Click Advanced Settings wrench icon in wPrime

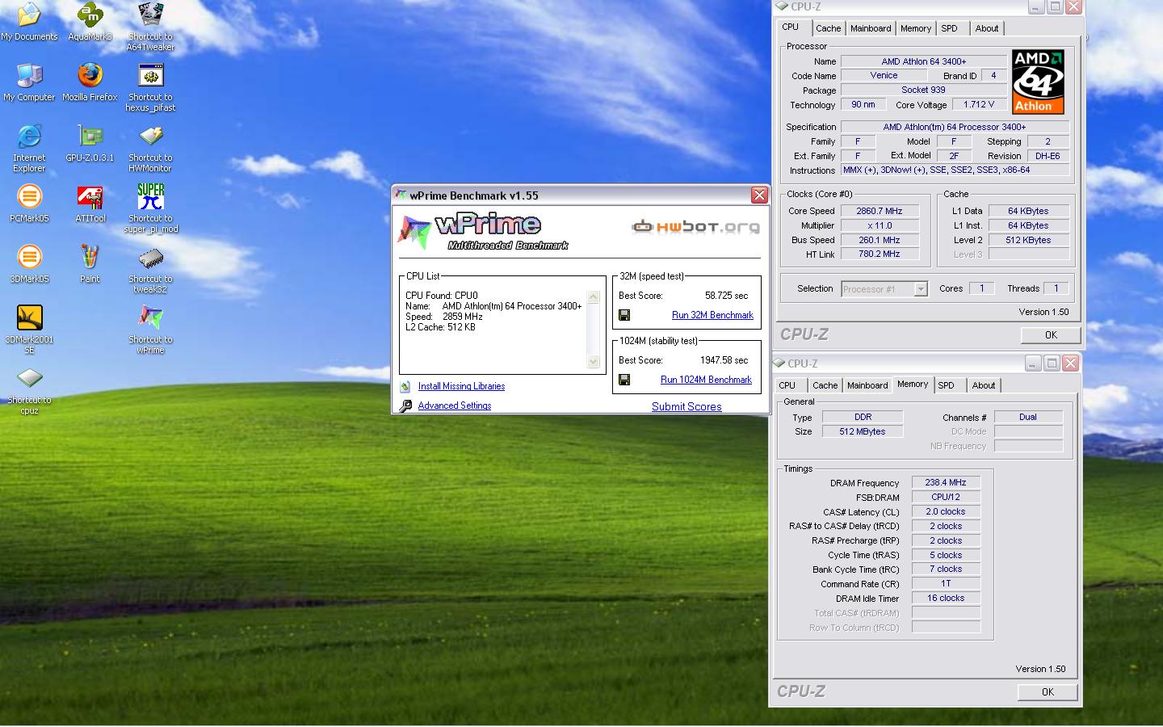coord(405,406)
